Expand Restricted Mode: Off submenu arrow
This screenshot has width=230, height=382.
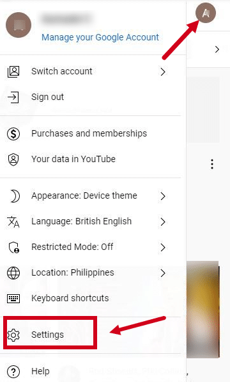click(163, 247)
